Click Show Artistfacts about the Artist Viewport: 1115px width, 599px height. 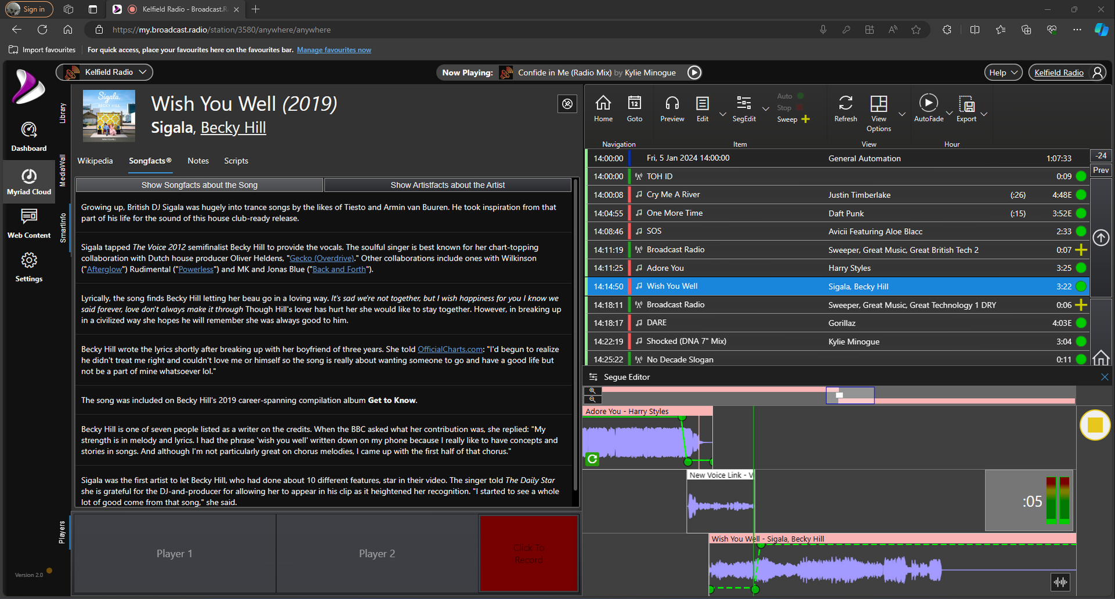click(x=447, y=185)
